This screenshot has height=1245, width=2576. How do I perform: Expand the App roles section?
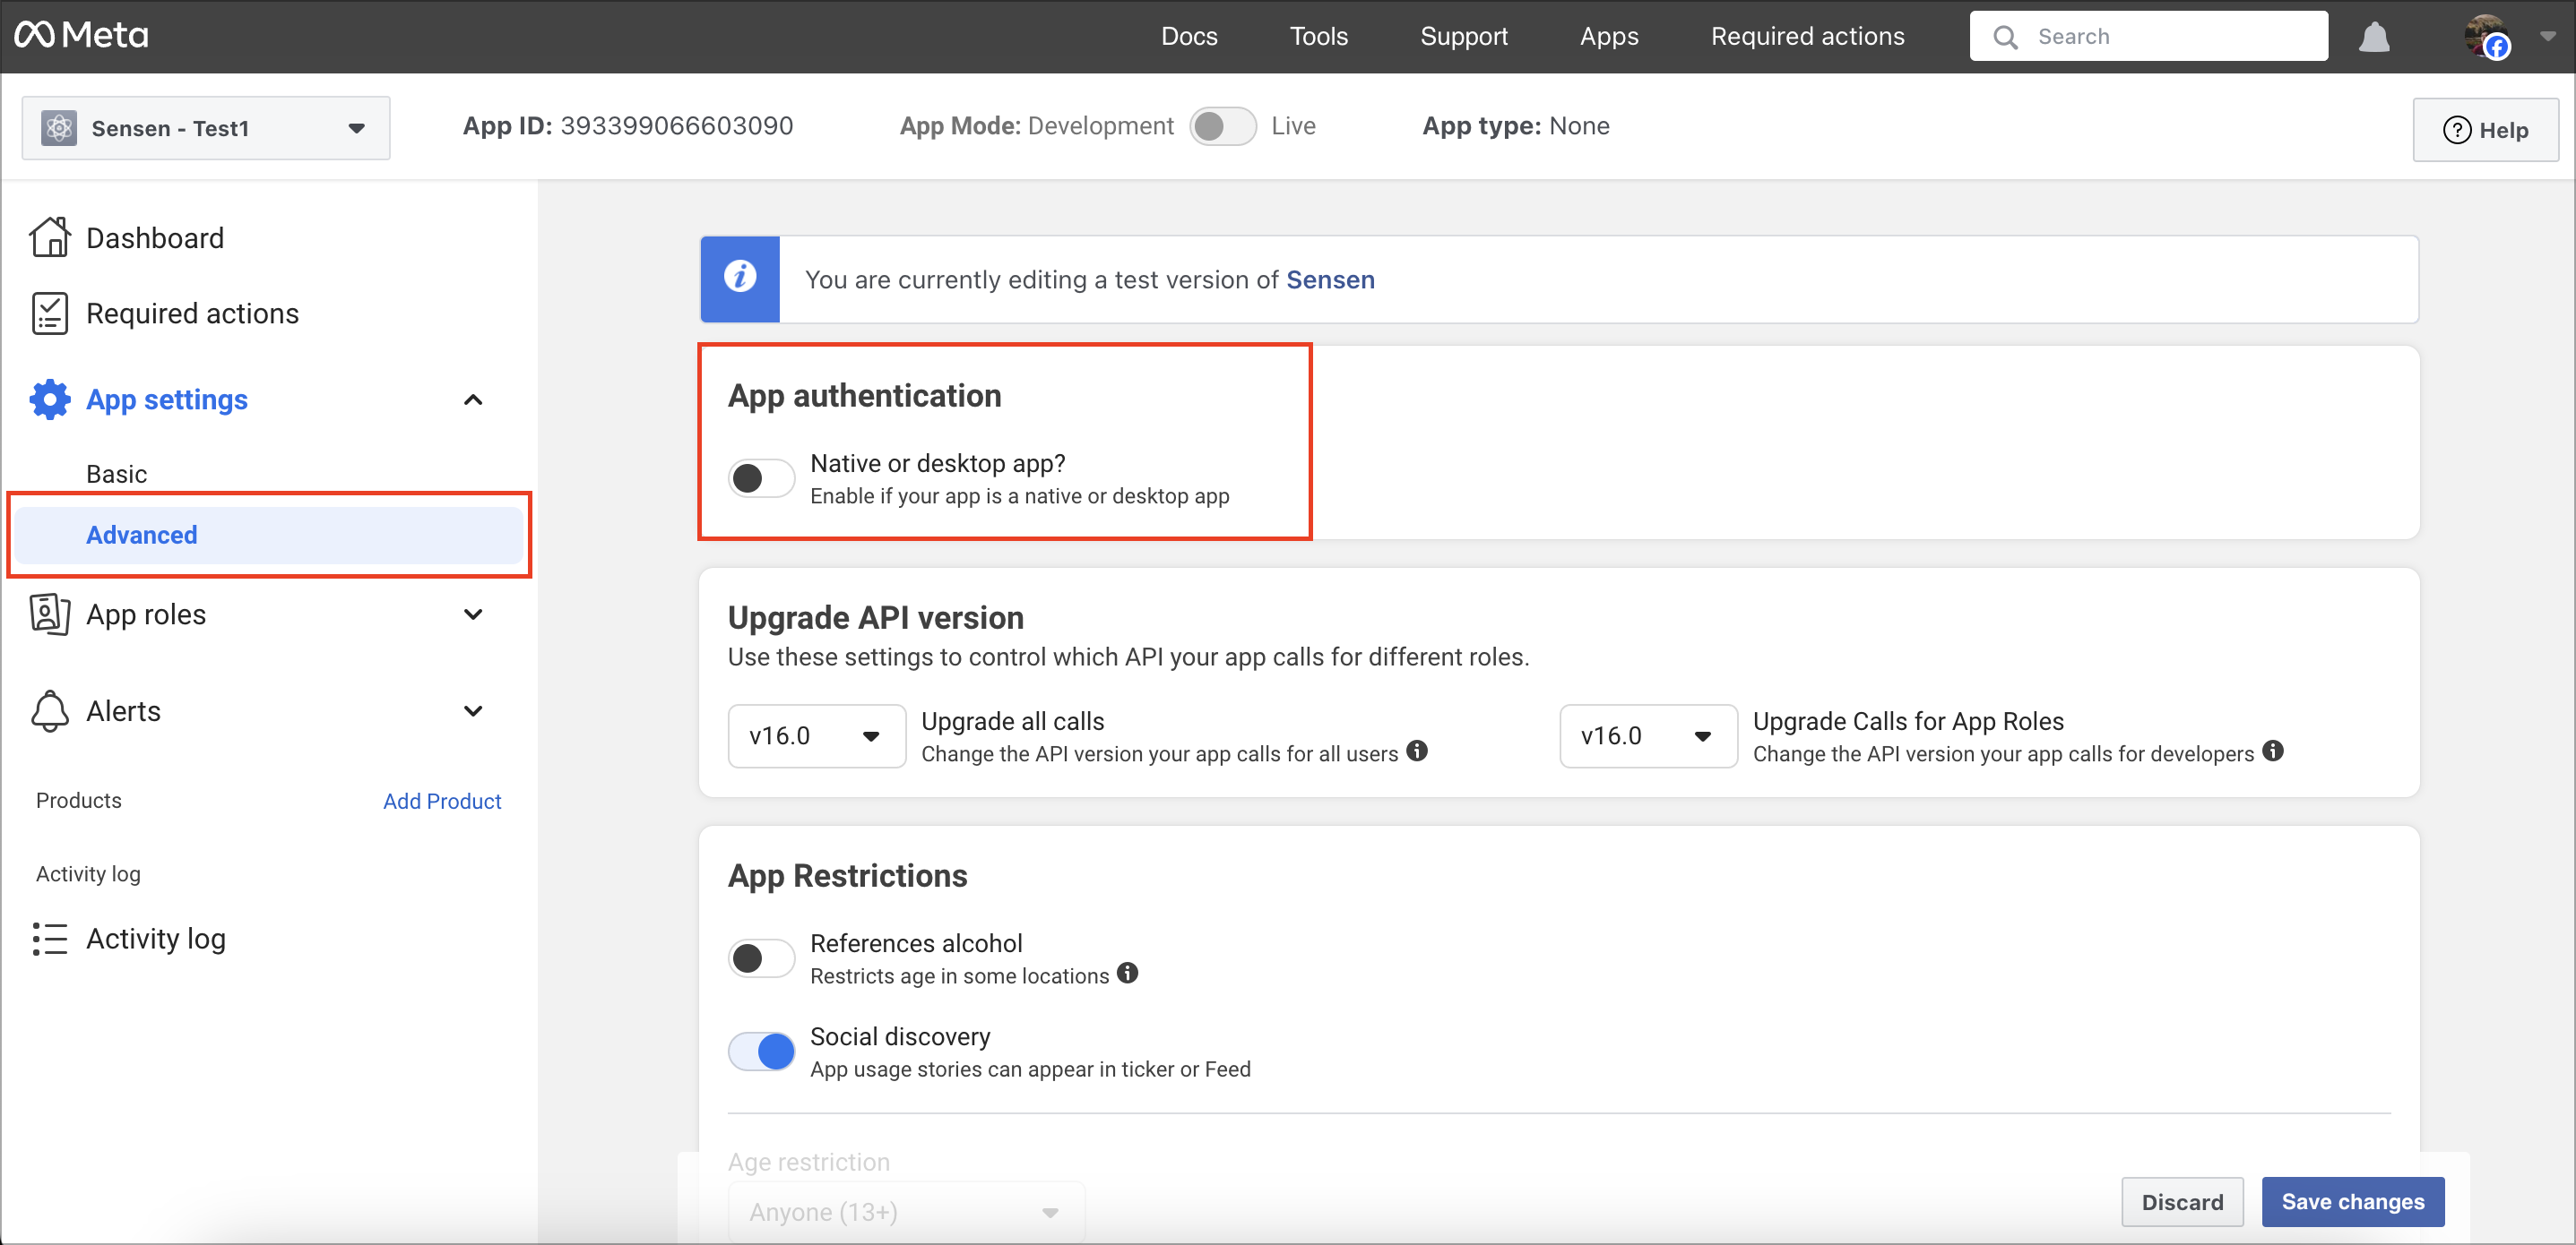click(x=473, y=614)
